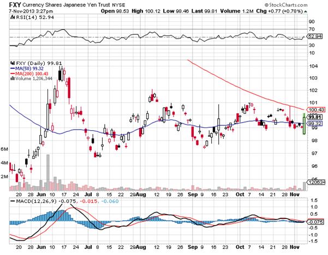328x255 pixels.
Task: Click the red -0.015 MACD signal value
Action: [88, 201]
